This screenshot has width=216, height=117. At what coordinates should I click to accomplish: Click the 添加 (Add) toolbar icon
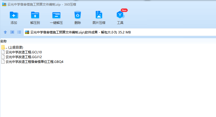tap(14, 15)
